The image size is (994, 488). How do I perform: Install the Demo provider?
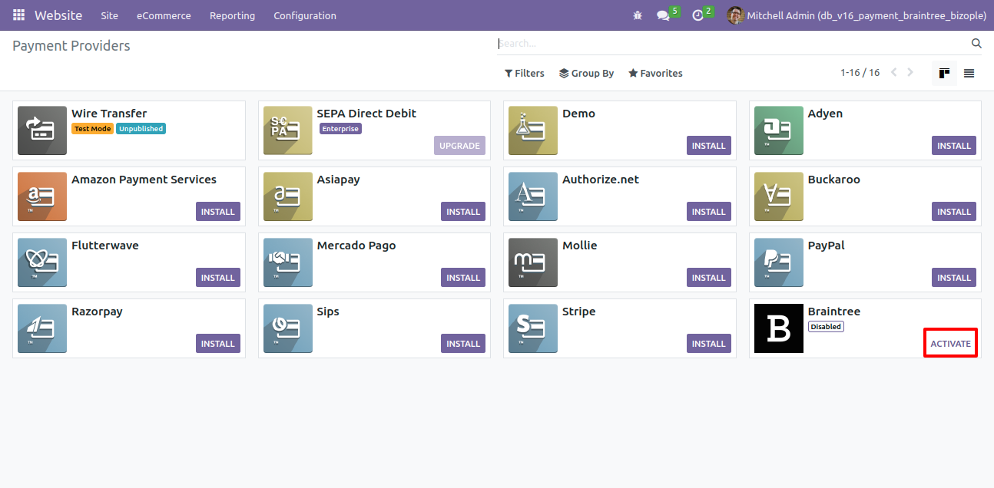[x=708, y=146]
